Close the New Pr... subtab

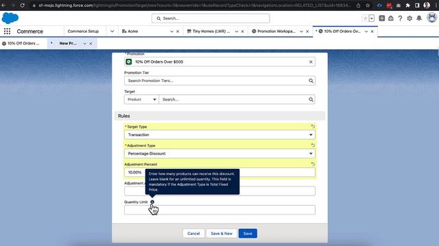pos(91,44)
